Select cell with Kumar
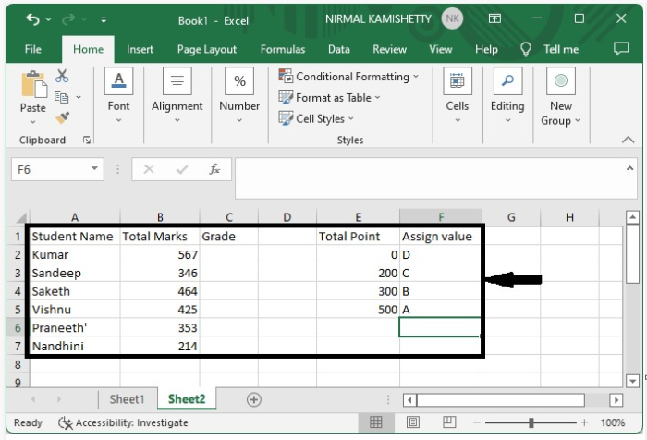The image size is (647, 440). (x=75, y=255)
